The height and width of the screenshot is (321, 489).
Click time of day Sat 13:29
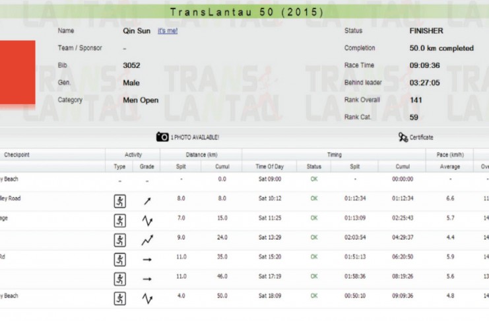(x=270, y=238)
